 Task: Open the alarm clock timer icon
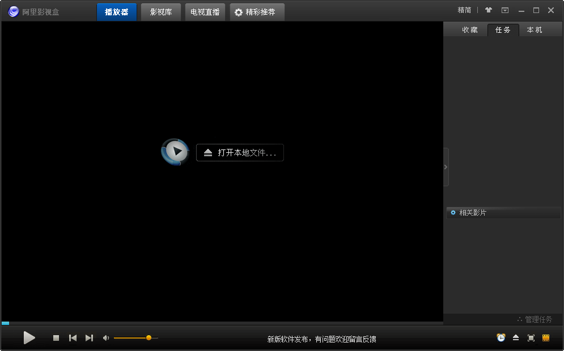pyautogui.click(x=501, y=338)
